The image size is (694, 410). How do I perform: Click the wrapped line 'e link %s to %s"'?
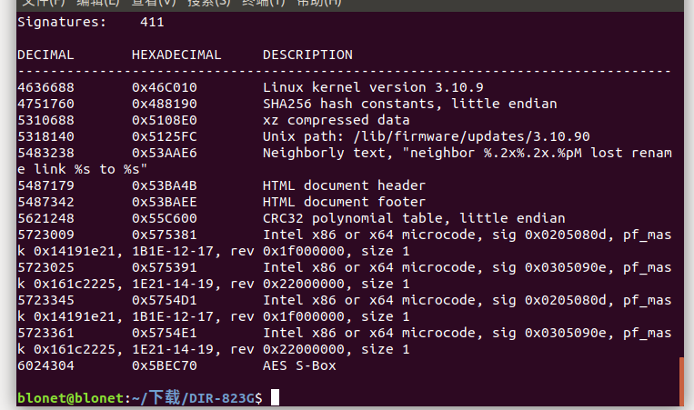point(83,169)
